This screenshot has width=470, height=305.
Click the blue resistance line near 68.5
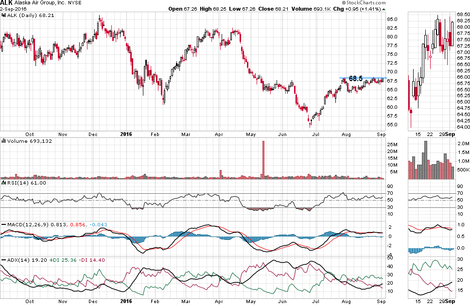[363, 78]
